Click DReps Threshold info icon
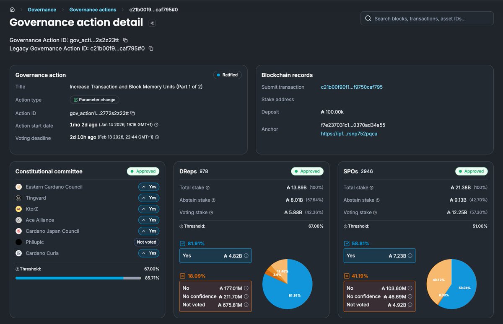This screenshot has width=503, height=324. [181, 226]
